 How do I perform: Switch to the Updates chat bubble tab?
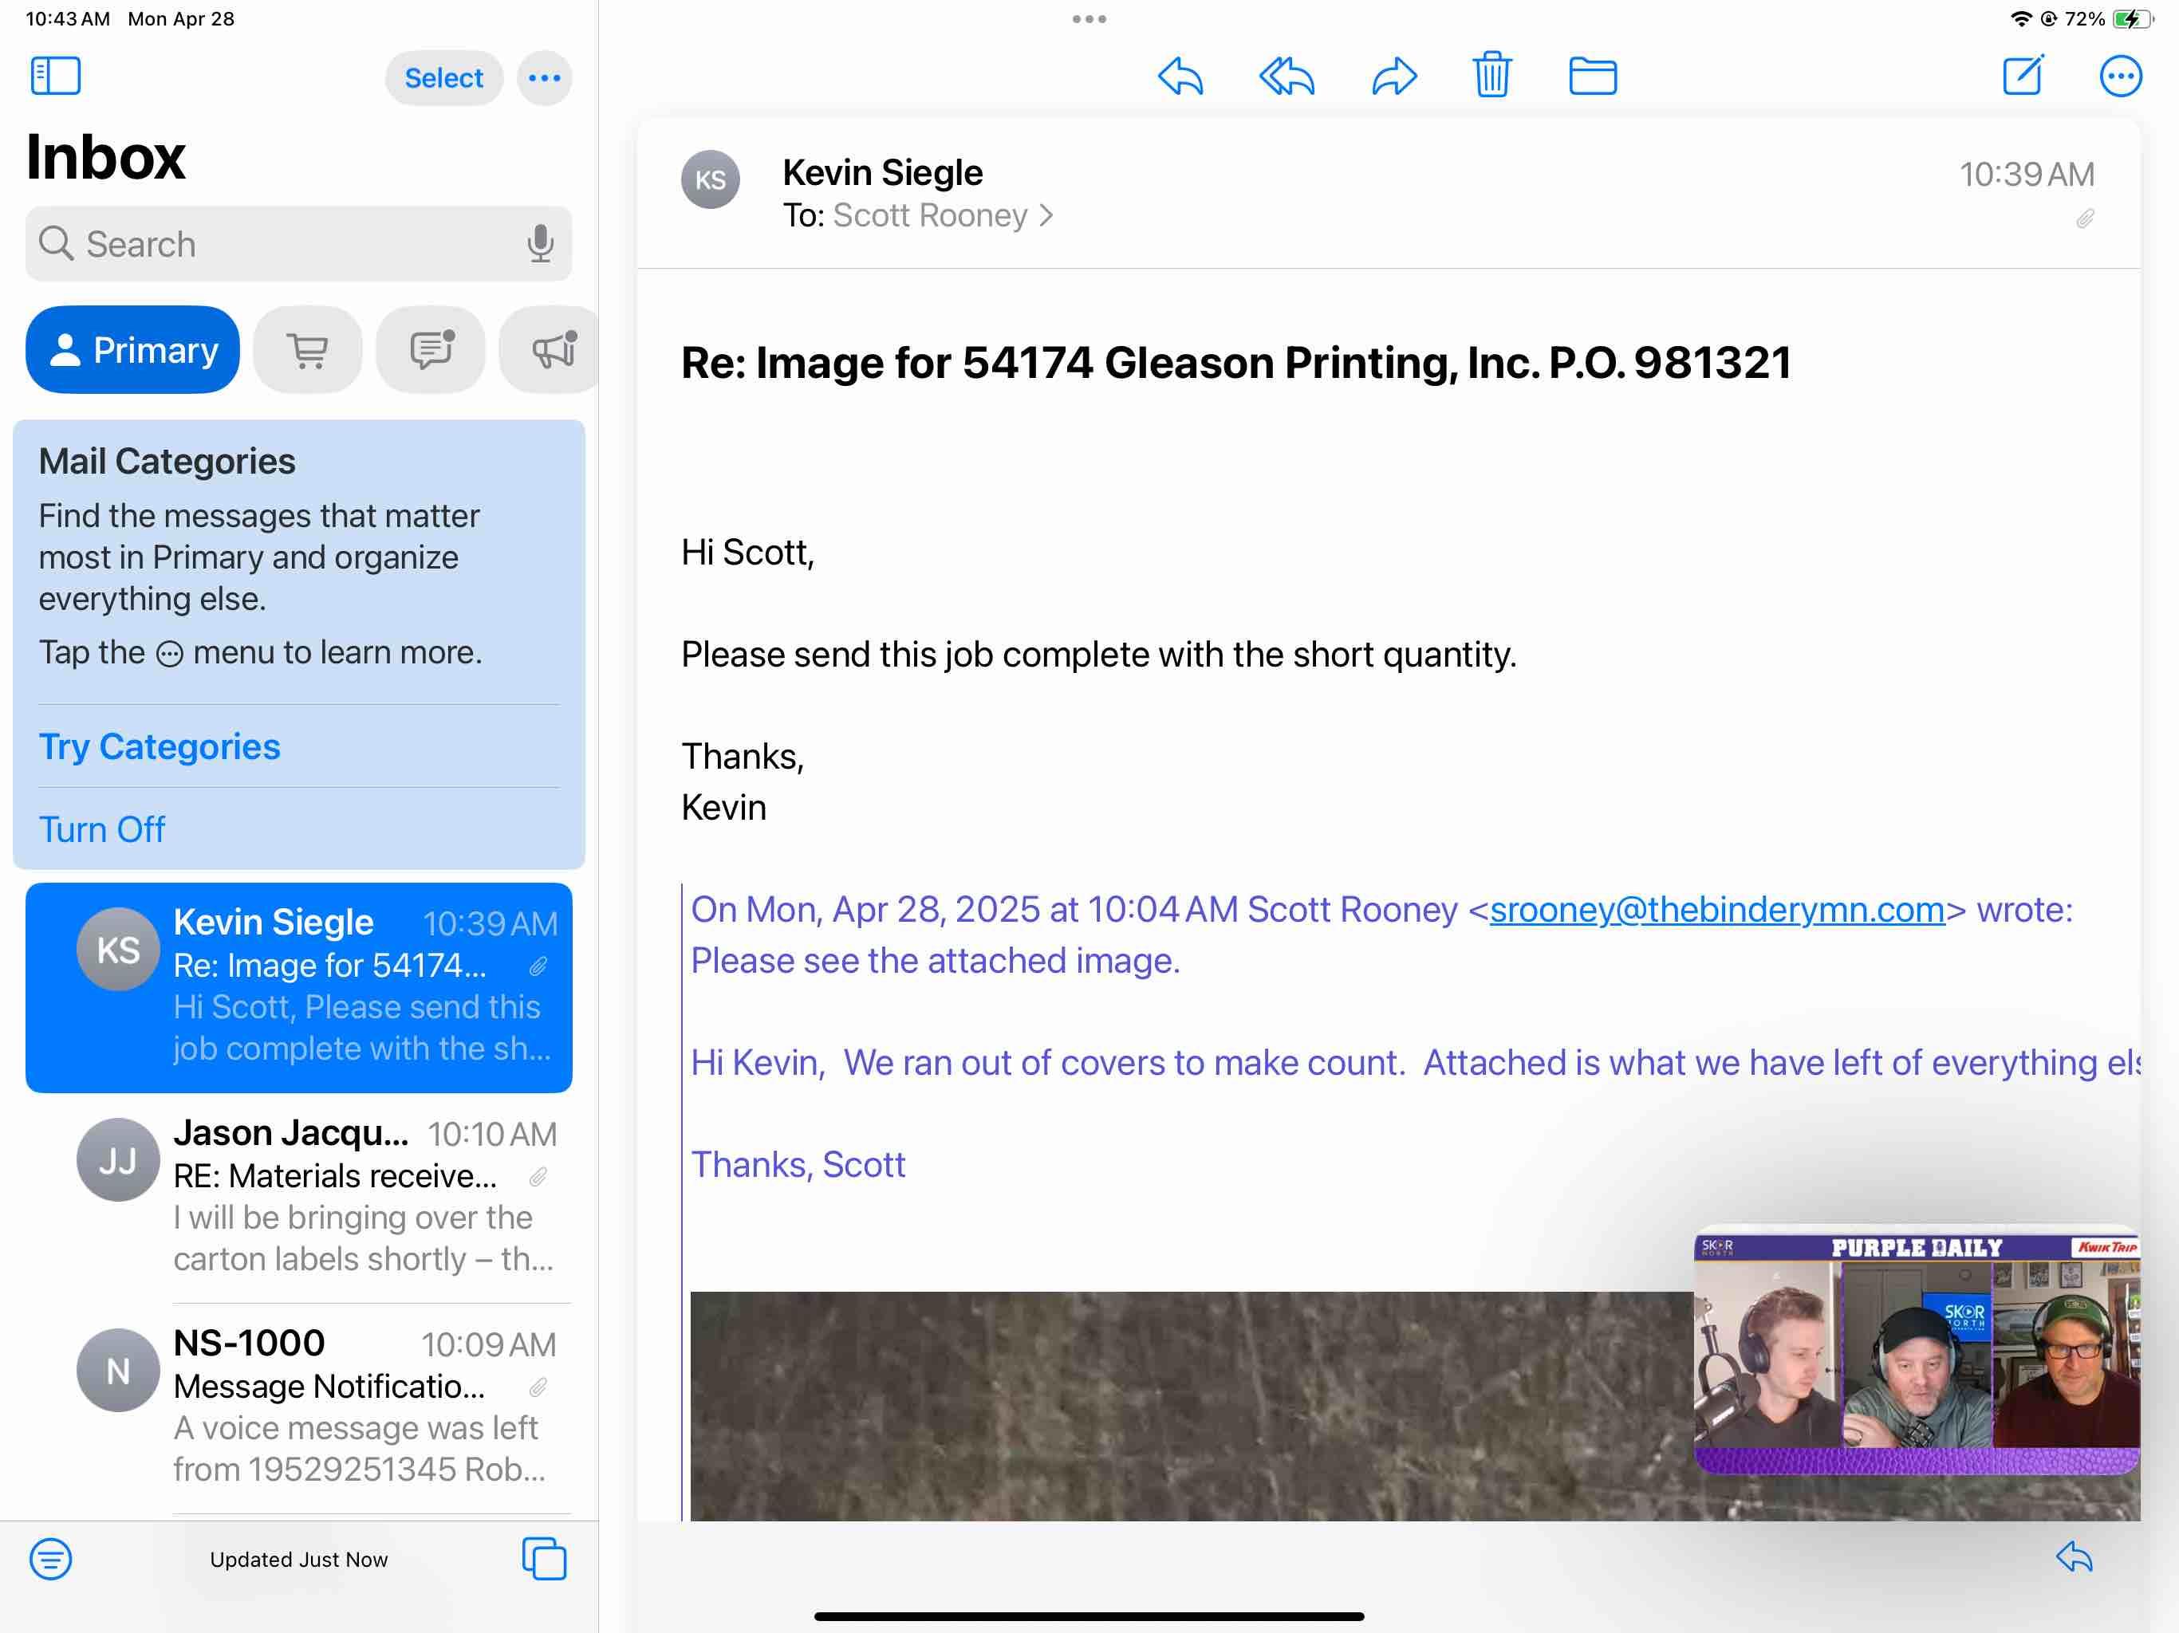431,350
